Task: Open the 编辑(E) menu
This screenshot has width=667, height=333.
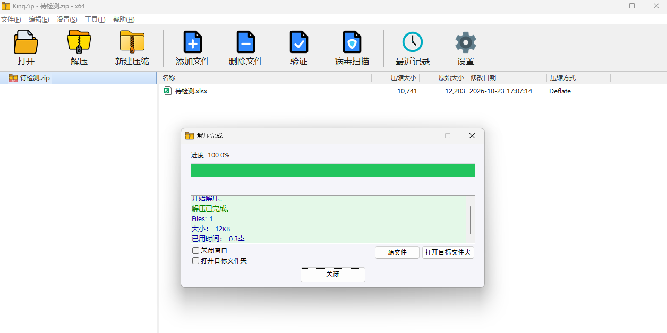Action: (39, 20)
